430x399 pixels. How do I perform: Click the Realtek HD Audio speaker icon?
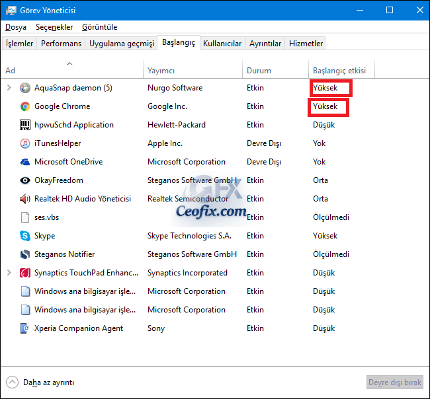tap(25, 199)
